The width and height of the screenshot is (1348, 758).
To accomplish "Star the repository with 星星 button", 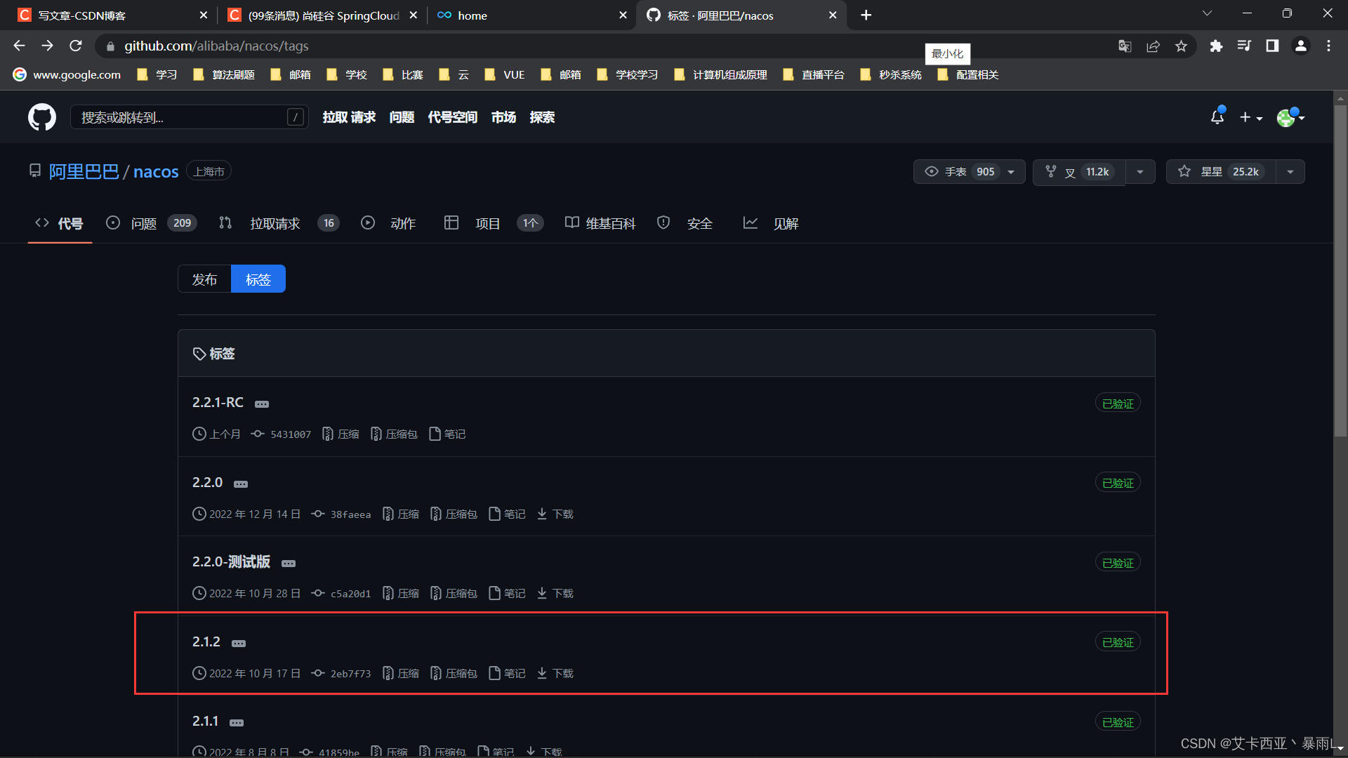I will pos(1221,171).
